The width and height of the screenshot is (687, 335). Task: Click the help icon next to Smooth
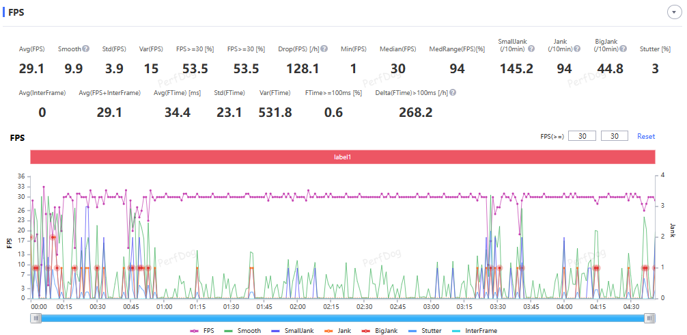pyautogui.click(x=86, y=49)
